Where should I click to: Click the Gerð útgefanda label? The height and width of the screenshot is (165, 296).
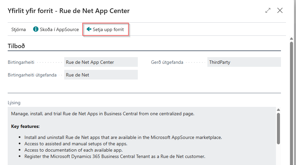point(169,62)
